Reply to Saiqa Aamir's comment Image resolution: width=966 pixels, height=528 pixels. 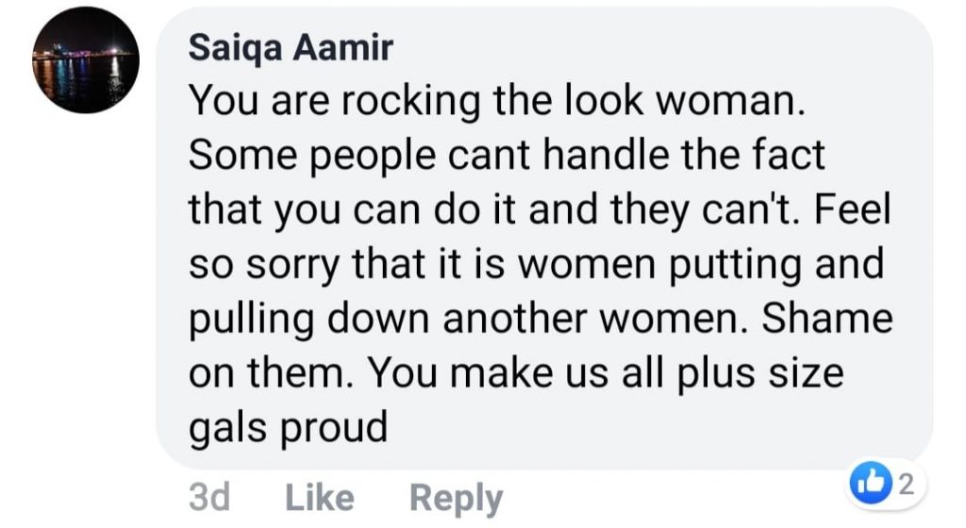[x=457, y=499]
